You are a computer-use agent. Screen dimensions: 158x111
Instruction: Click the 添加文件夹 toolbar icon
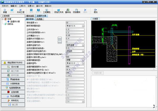tap(59, 11)
